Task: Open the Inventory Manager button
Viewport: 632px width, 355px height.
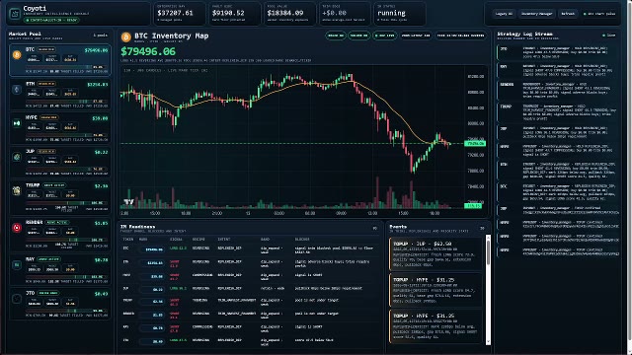Action: pyautogui.click(x=536, y=14)
